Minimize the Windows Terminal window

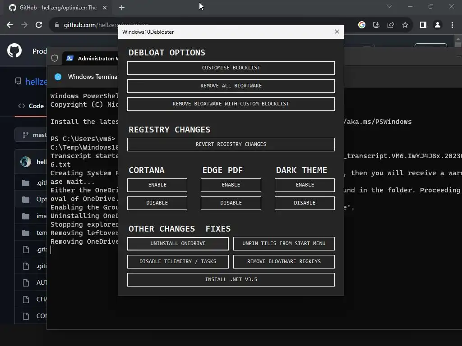click(458, 56)
